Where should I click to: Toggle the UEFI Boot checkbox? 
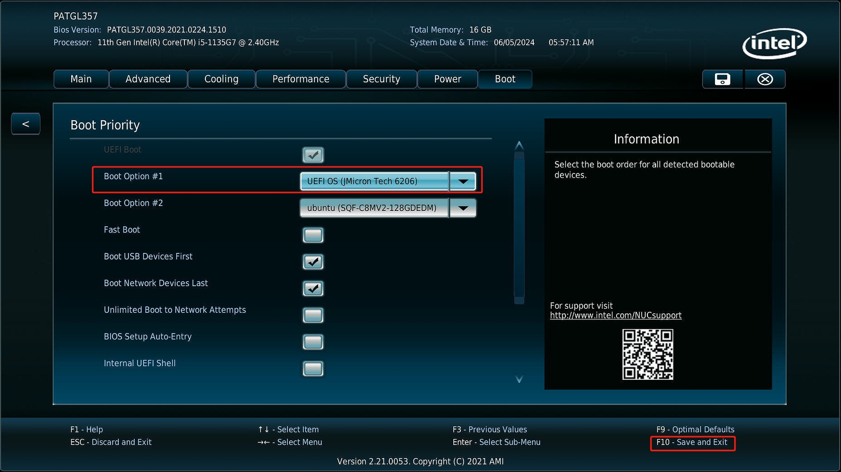tap(313, 155)
